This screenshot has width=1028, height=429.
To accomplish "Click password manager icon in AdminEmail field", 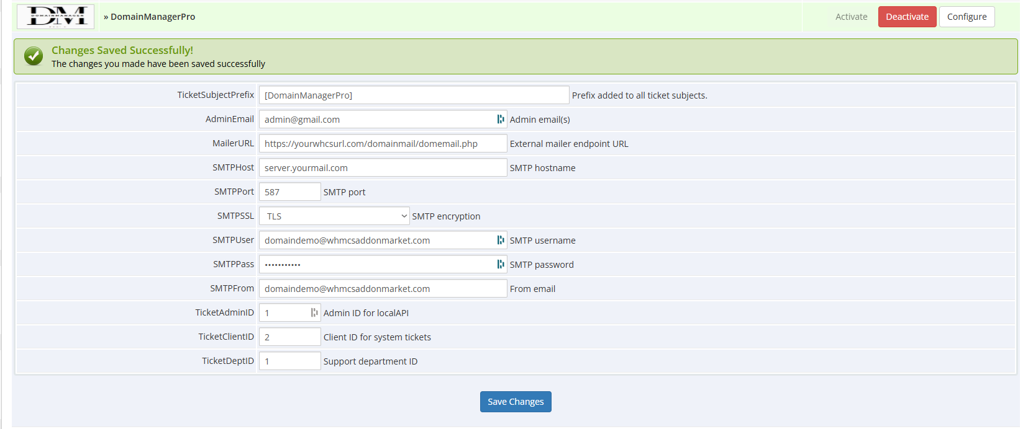I will coord(500,119).
